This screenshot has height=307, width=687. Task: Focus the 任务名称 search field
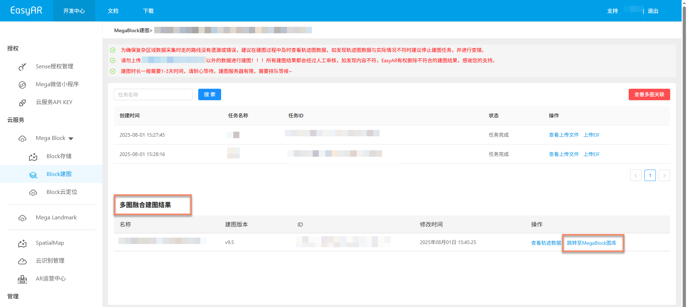(153, 94)
